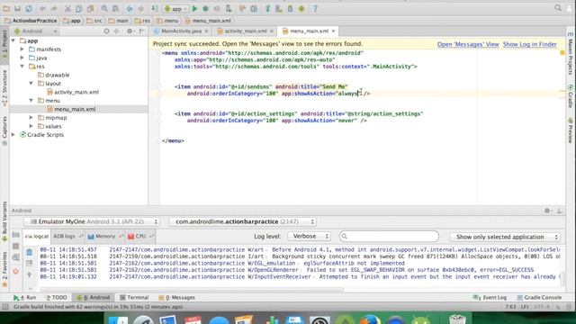Click the Help question mark icon
This screenshot has height=324, width=576.
coord(315,8)
